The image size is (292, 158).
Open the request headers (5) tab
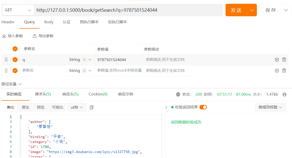coord(43,94)
